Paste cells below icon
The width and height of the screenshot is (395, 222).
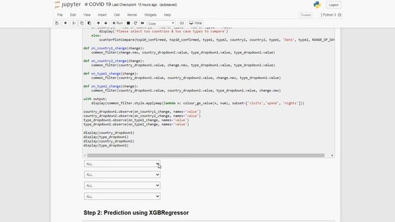tap(89, 23)
